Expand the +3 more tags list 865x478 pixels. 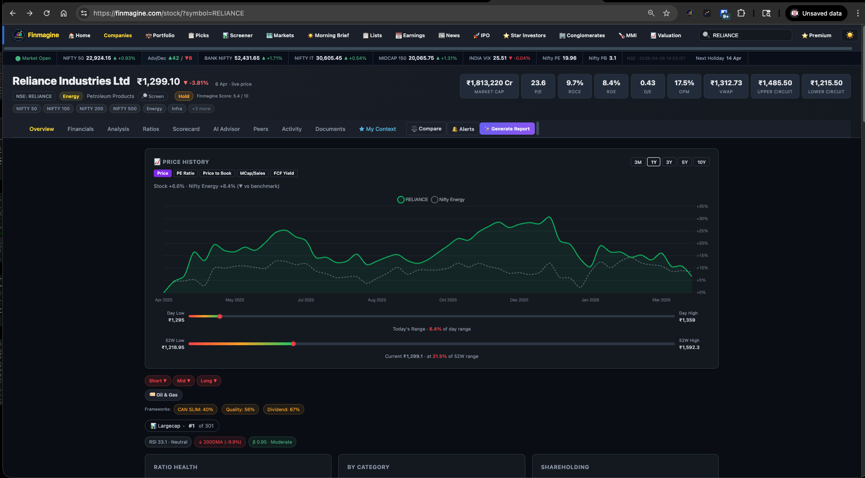pyautogui.click(x=201, y=108)
